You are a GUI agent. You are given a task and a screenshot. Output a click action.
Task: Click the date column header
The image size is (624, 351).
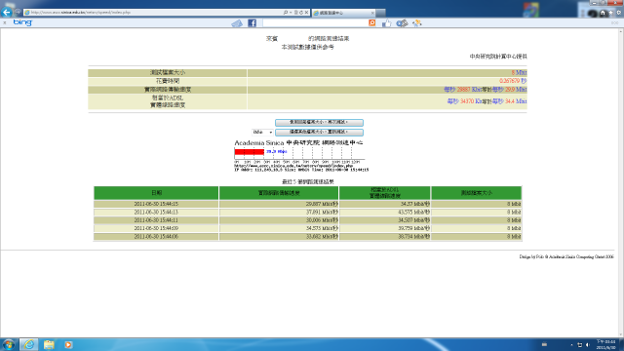coord(156,193)
